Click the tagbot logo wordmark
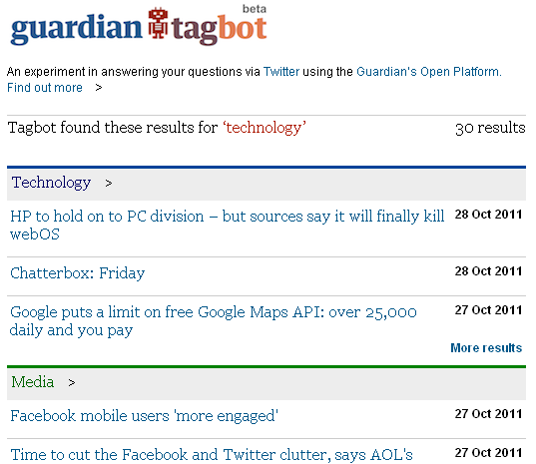 click(x=219, y=30)
